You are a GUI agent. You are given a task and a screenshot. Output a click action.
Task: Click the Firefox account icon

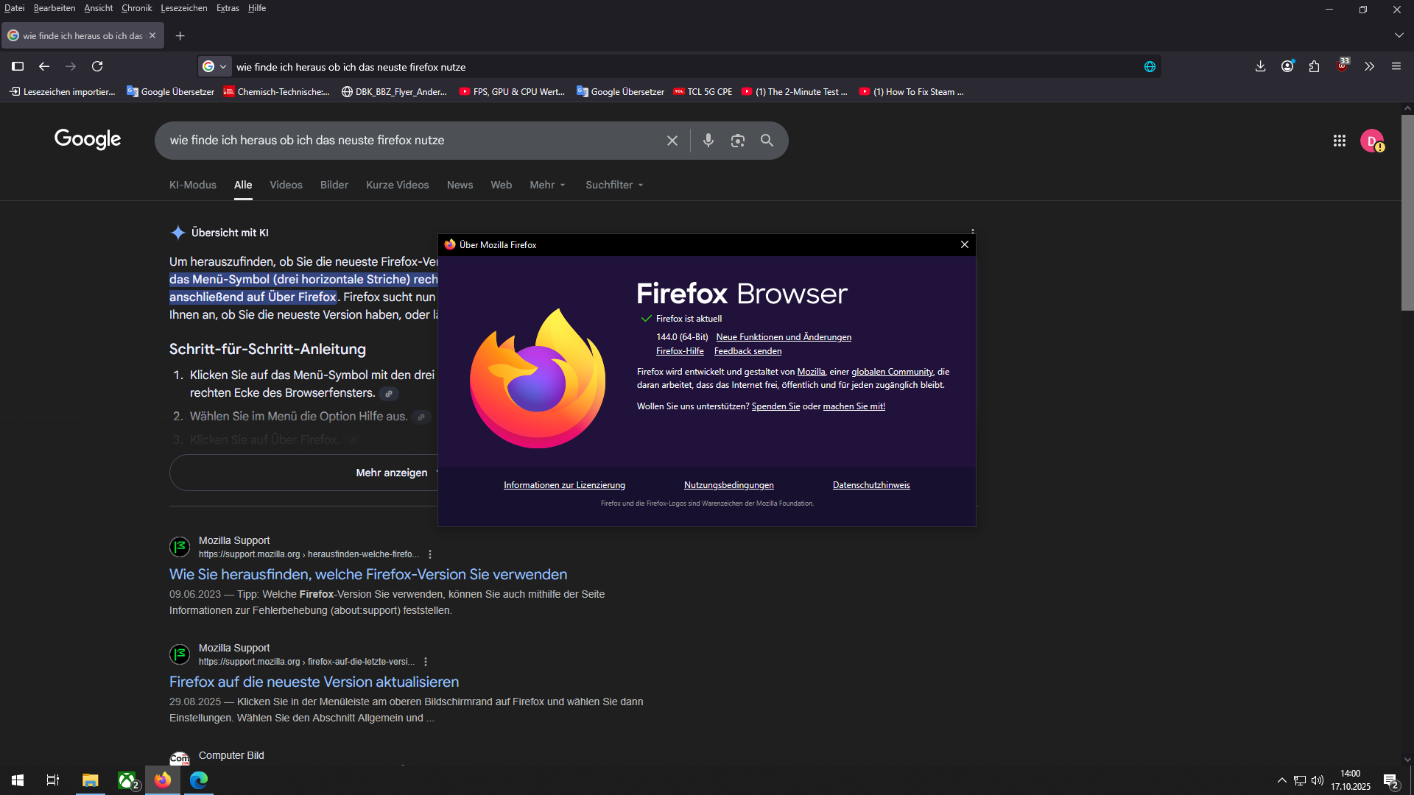1287,66
